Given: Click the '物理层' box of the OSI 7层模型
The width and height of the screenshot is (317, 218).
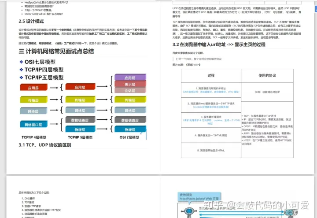Looking at the screenshot, I should coord(130,129).
